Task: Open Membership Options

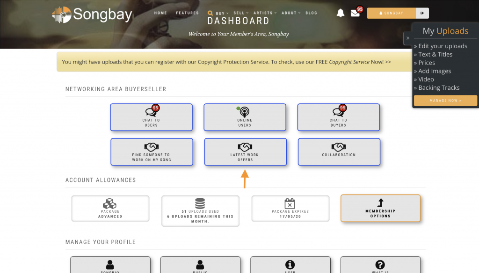Action: (x=380, y=208)
